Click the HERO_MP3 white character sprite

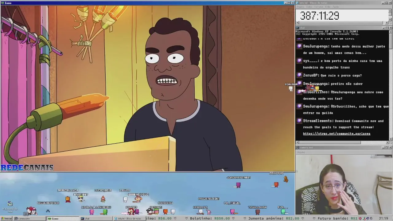200,211
